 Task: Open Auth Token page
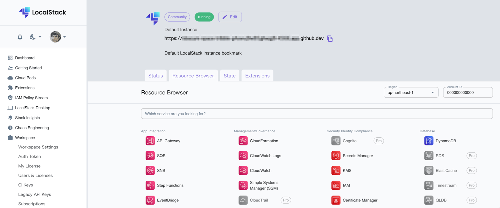tap(29, 157)
